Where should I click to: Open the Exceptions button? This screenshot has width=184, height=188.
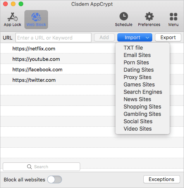click(162, 179)
